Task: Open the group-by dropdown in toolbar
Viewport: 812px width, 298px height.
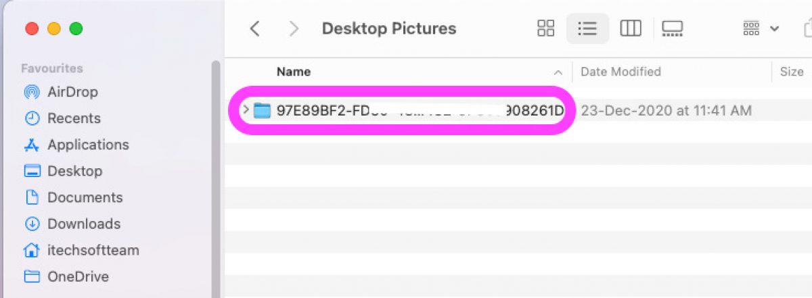Action: click(x=761, y=28)
